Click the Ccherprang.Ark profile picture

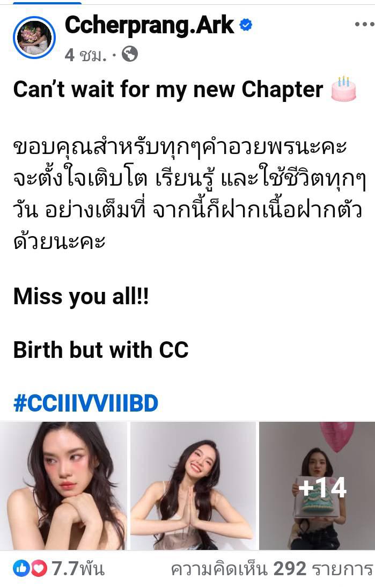[x=34, y=38]
